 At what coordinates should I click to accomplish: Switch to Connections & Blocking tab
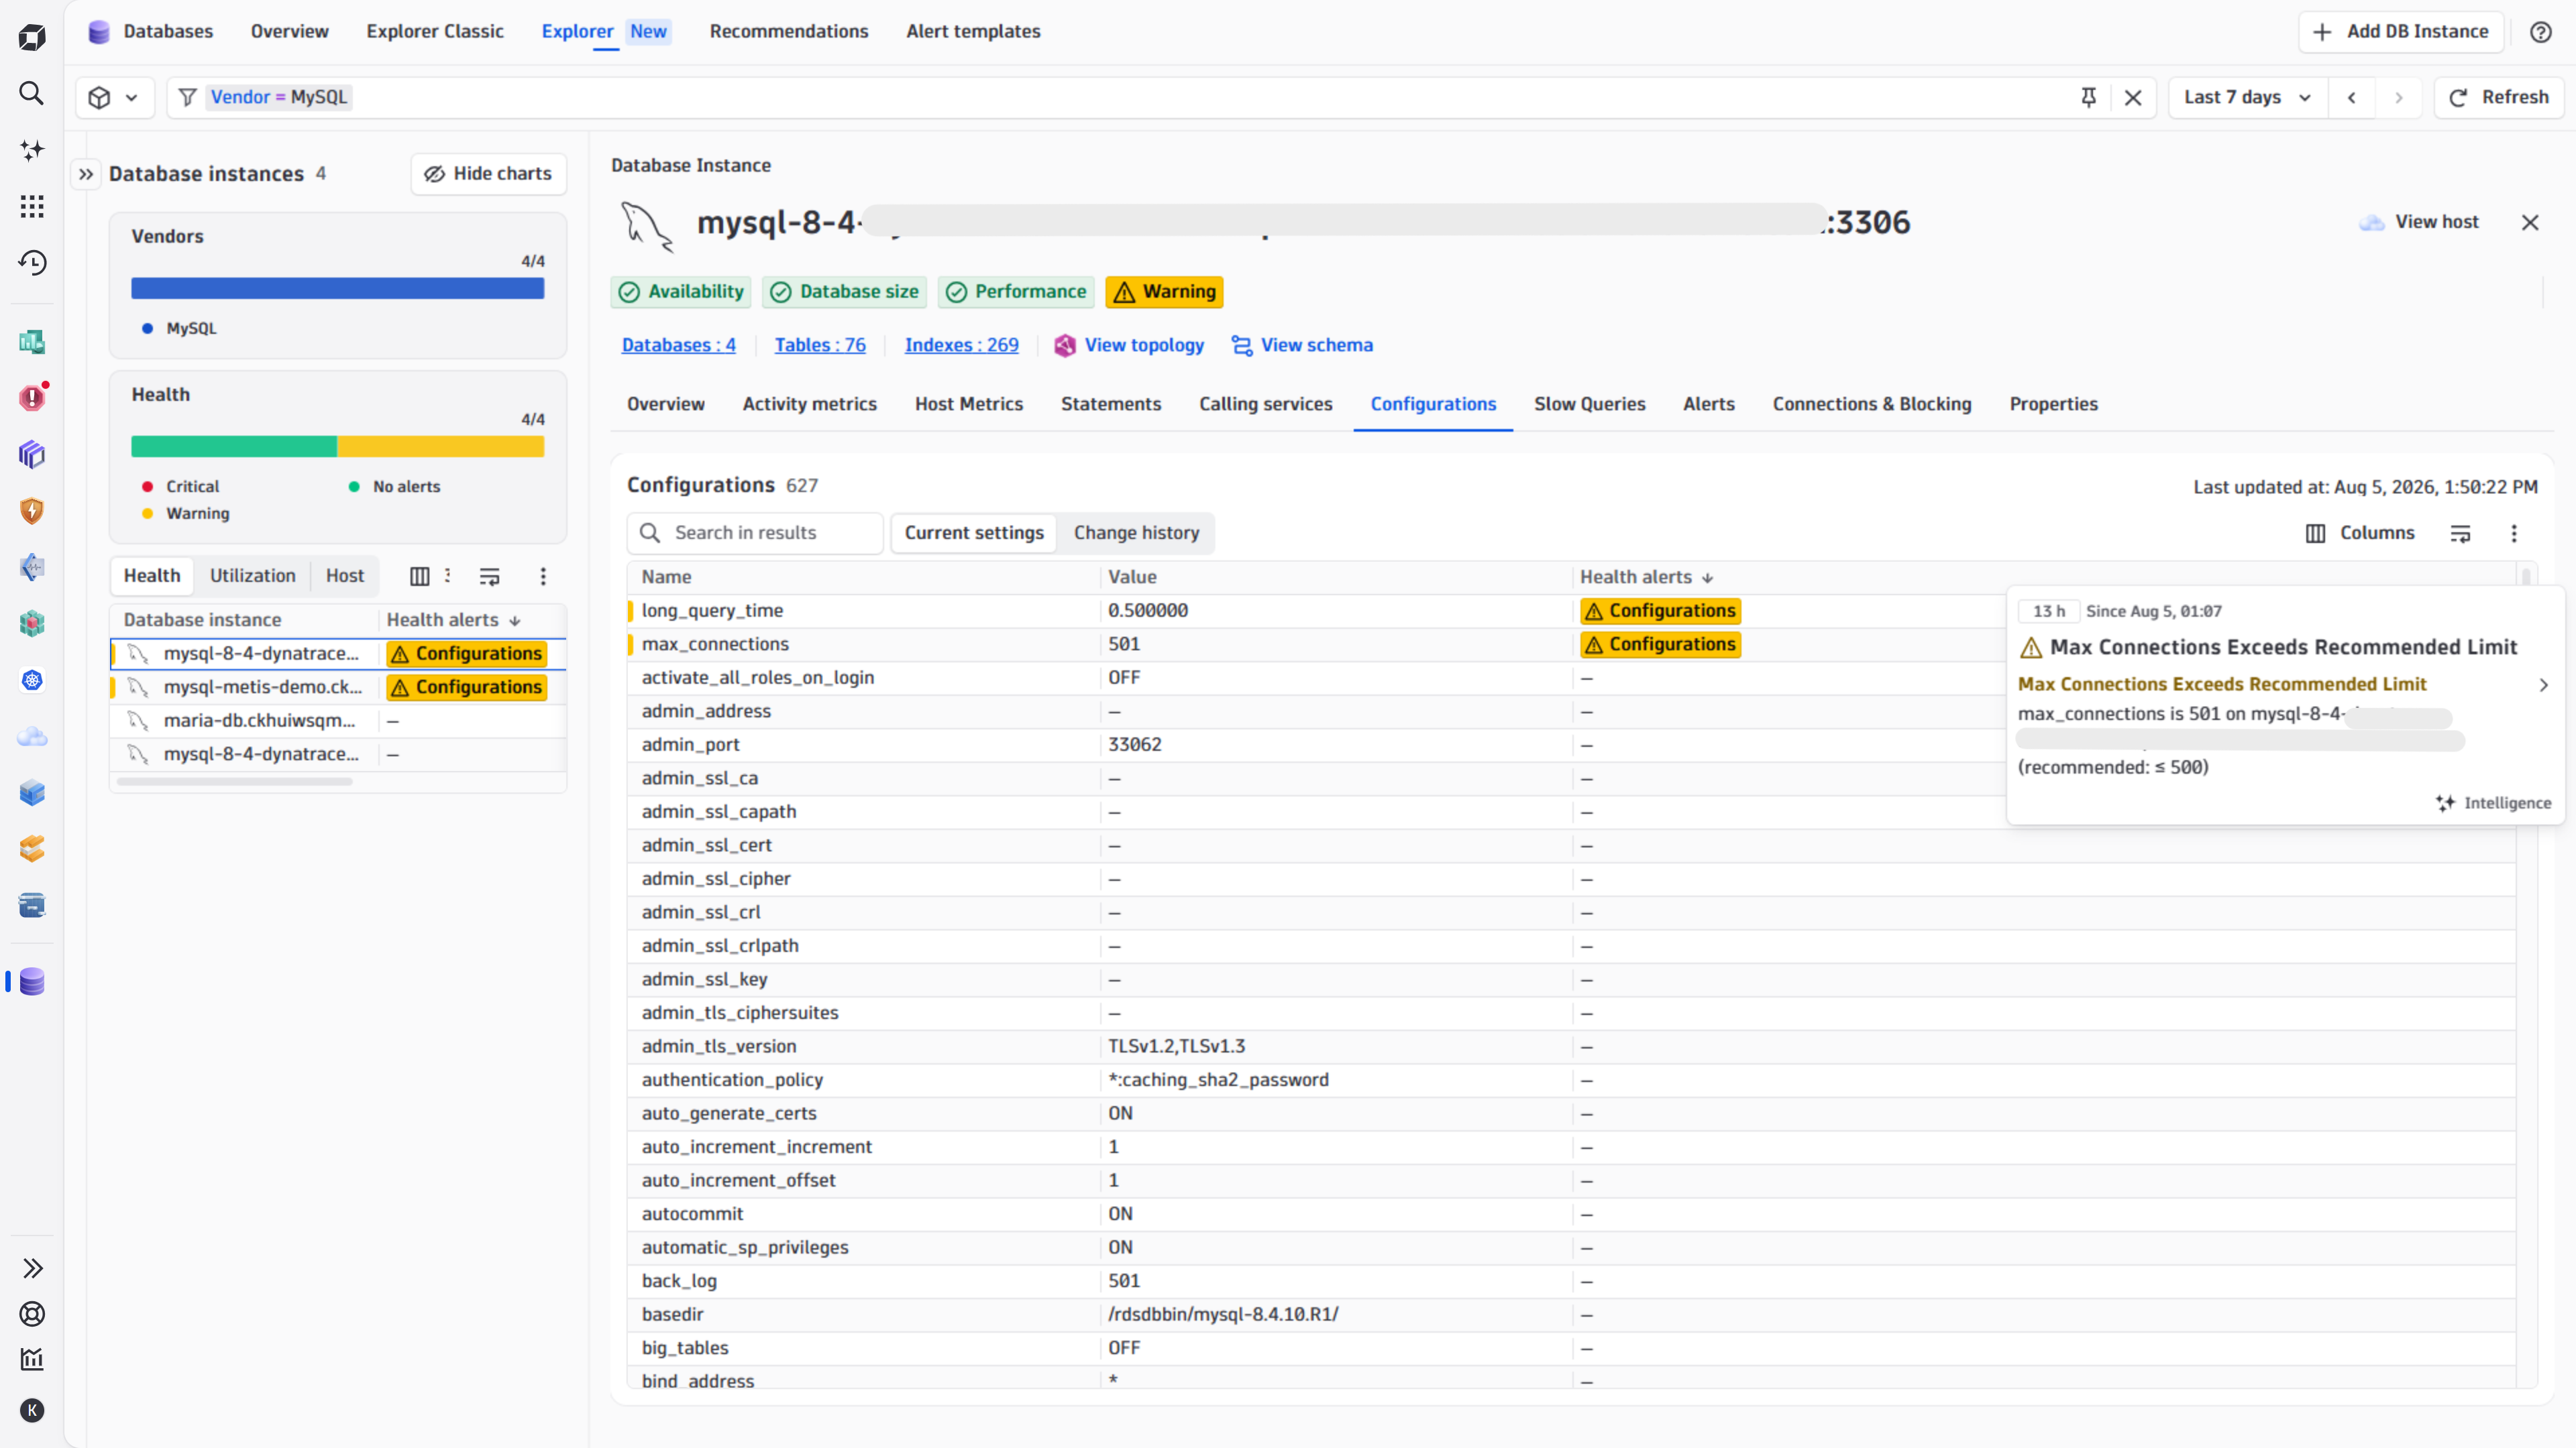tap(1871, 404)
